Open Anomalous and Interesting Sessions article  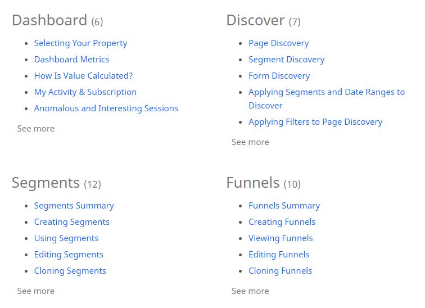(106, 108)
